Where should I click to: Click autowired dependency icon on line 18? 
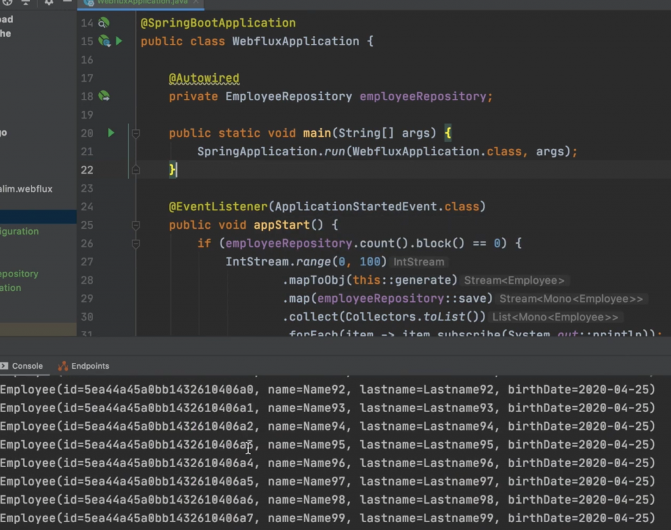click(104, 96)
